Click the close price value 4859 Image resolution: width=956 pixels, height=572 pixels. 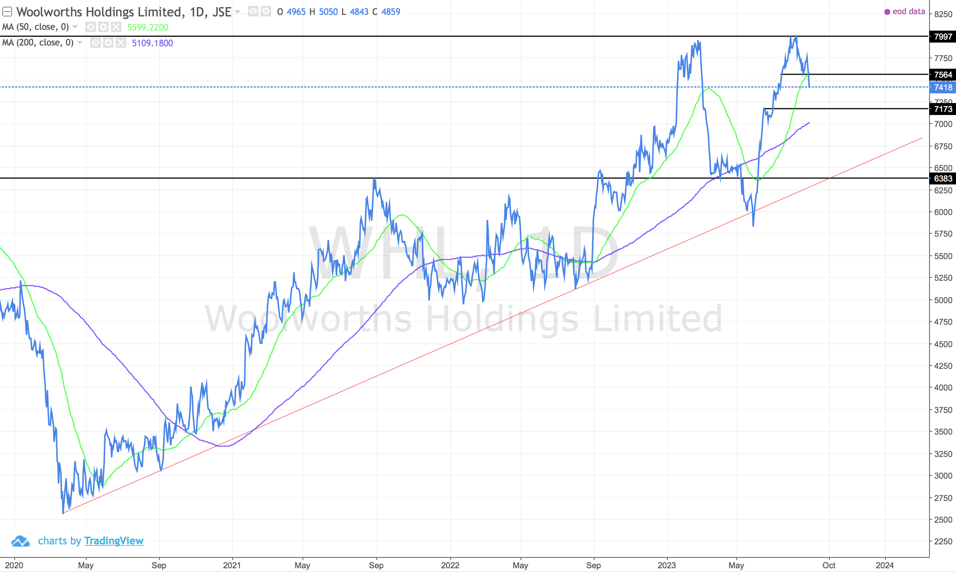point(391,12)
